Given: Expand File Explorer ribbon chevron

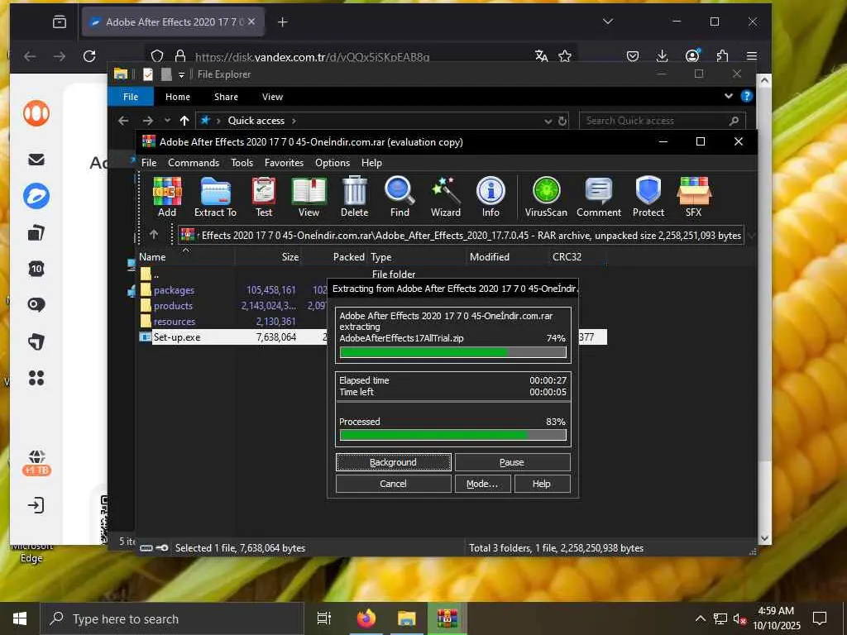Looking at the screenshot, I should (729, 96).
